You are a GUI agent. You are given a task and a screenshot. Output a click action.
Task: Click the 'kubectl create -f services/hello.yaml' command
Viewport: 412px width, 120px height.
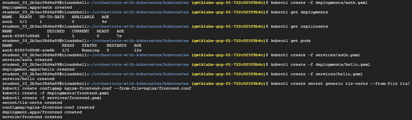[317, 74]
